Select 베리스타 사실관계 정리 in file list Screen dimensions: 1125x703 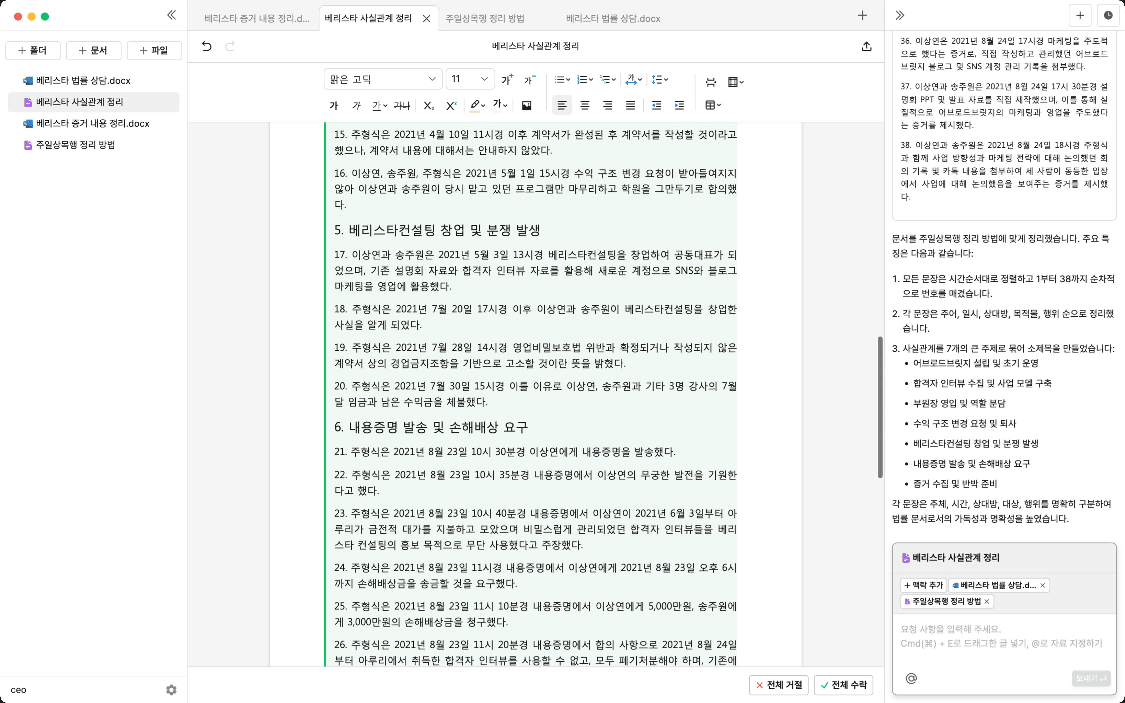coord(93,102)
